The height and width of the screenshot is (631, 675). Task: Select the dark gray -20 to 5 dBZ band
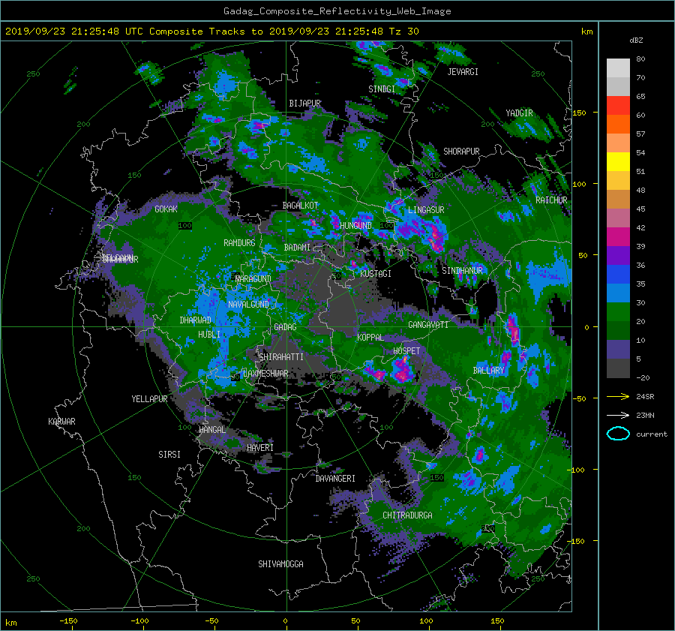point(618,368)
